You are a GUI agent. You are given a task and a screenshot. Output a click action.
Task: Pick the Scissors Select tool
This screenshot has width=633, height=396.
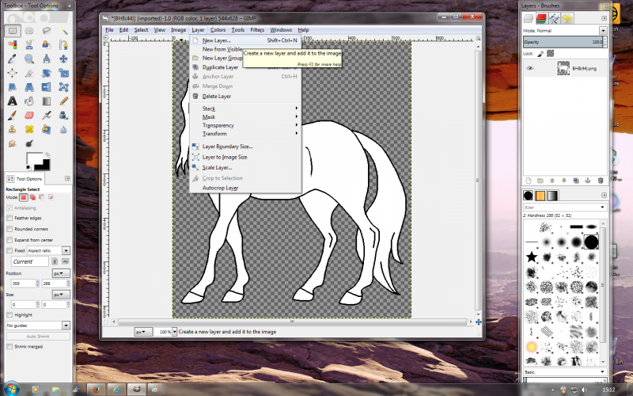click(29, 44)
